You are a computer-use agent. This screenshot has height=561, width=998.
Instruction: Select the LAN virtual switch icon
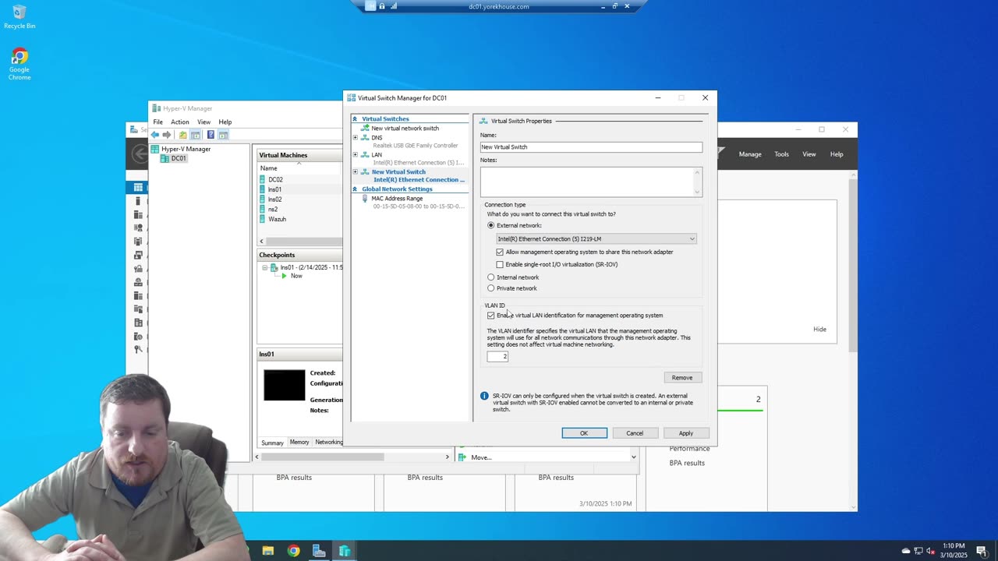pyautogui.click(x=365, y=154)
